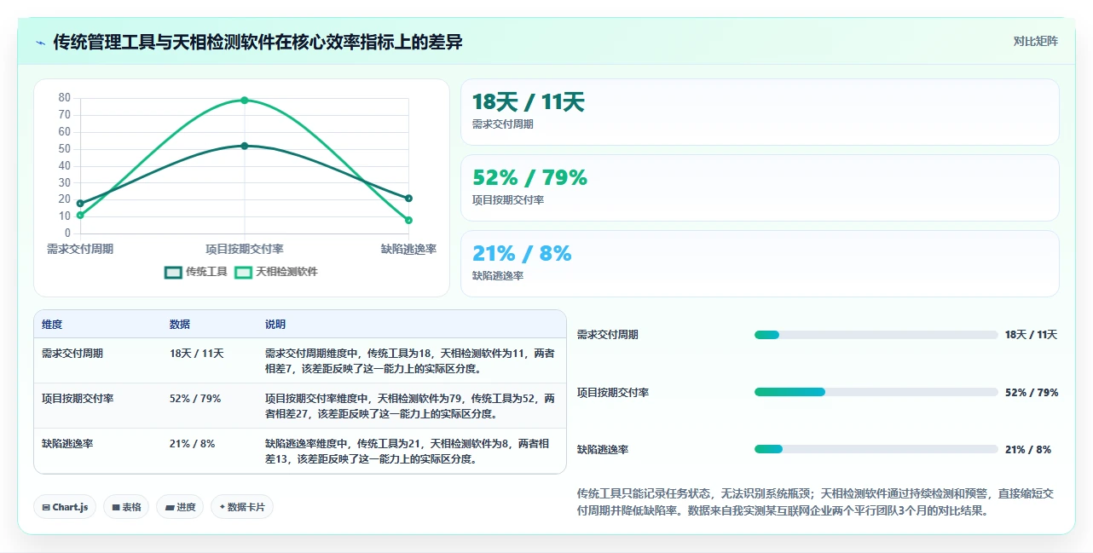1093x553 pixels.
Task: Click the 需求交付周期 progress bar
Action: [x=876, y=335]
